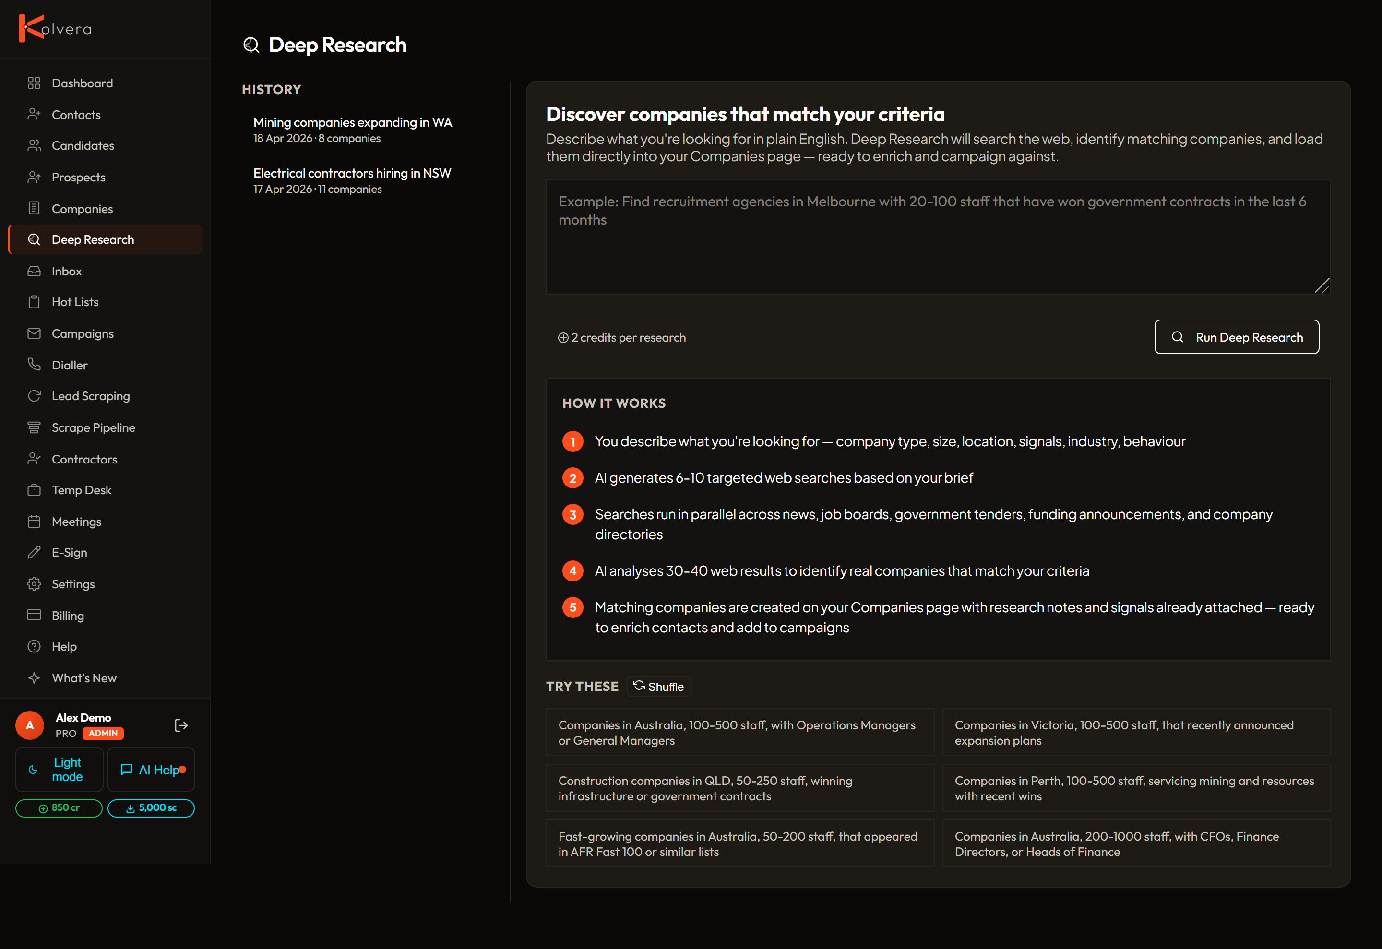Switch to Light mode

[60, 770]
